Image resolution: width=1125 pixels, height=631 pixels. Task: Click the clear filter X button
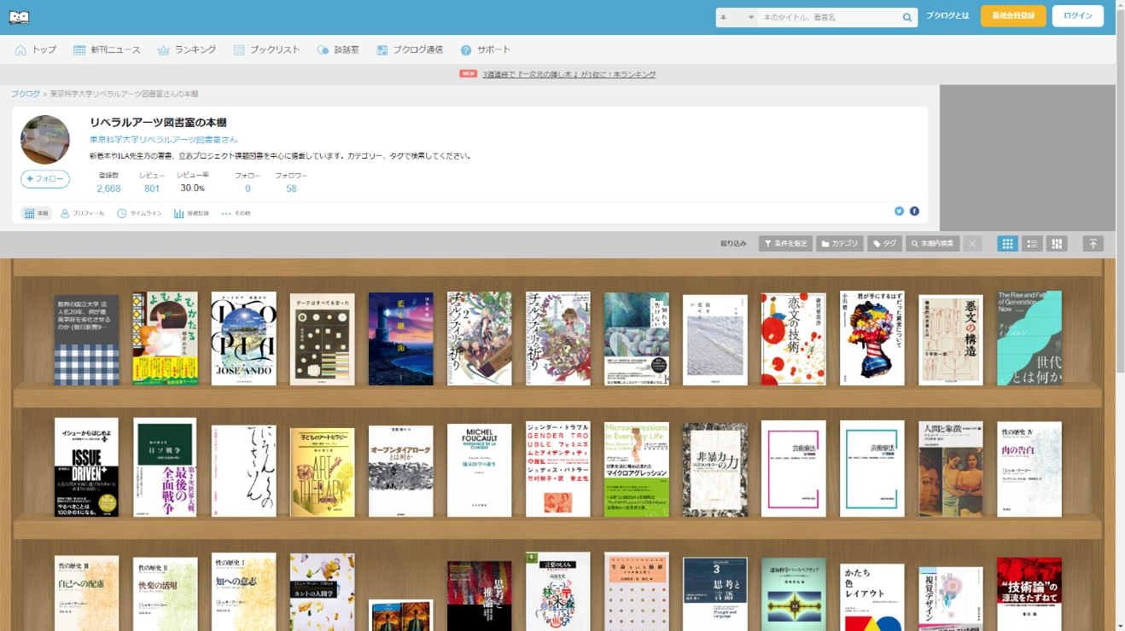tap(972, 244)
